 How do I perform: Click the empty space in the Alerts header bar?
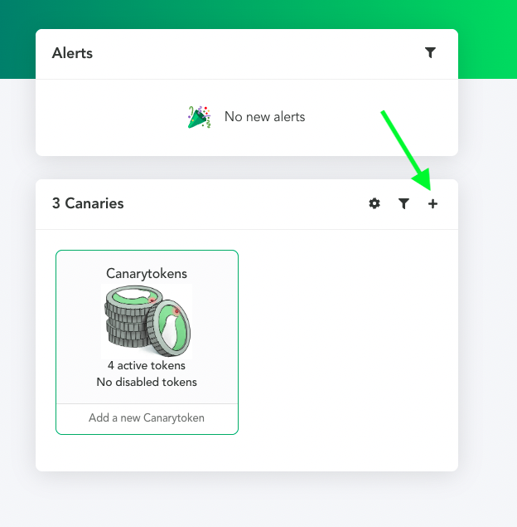click(258, 54)
